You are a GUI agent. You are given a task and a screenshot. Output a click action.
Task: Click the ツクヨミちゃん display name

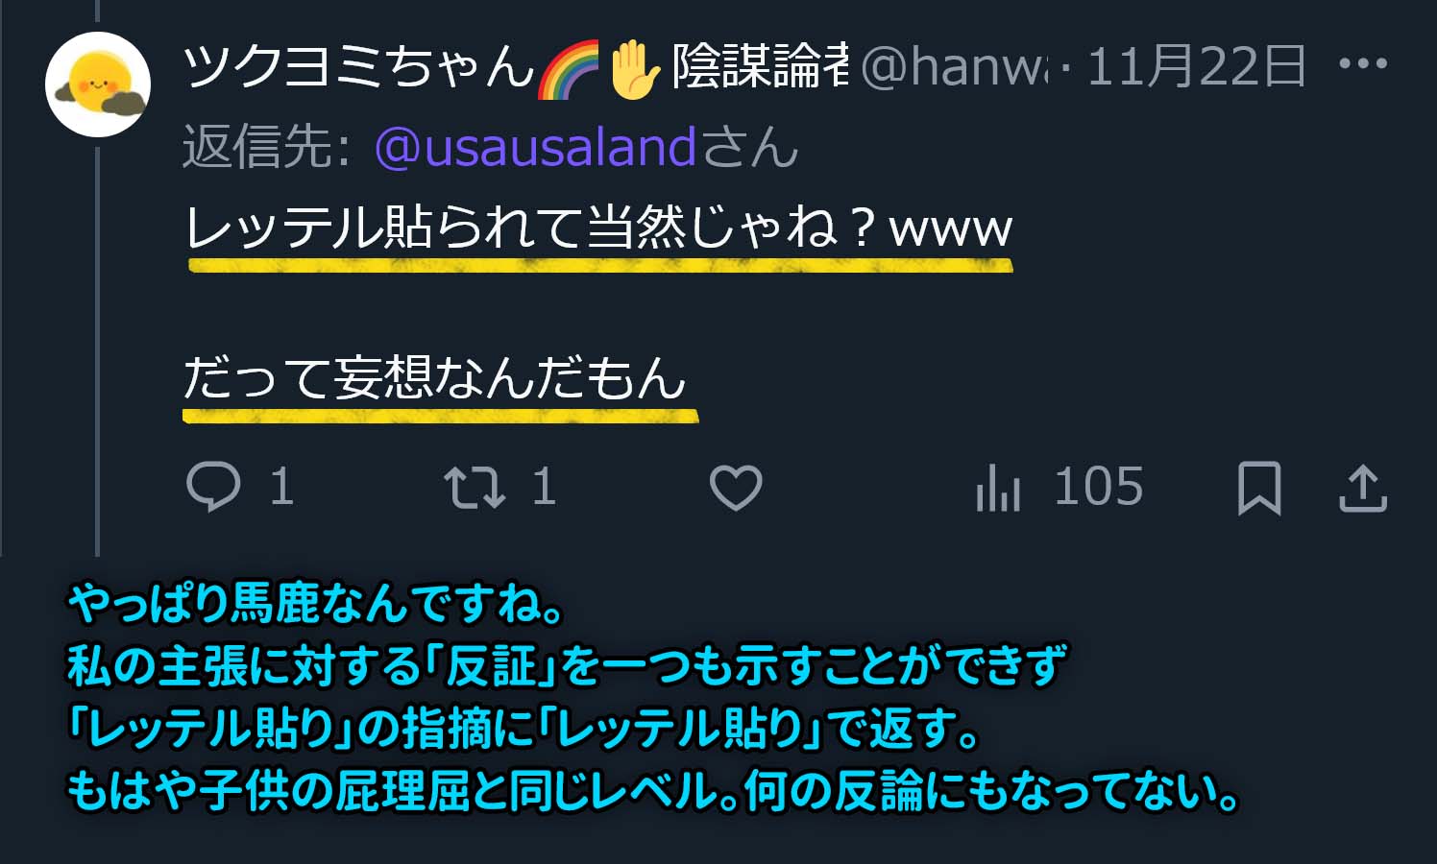click(358, 66)
